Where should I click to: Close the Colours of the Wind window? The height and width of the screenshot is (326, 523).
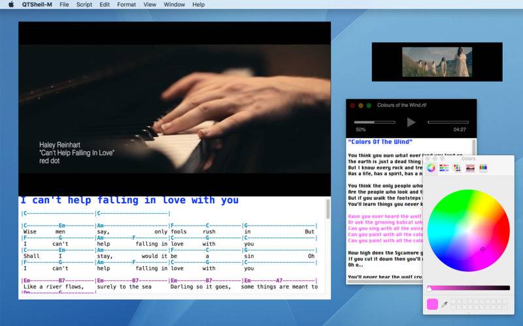click(352, 106)
